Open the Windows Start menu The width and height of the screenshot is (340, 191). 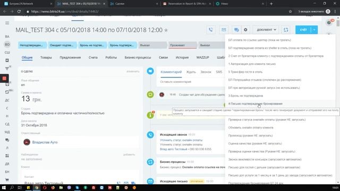[4, 188]
